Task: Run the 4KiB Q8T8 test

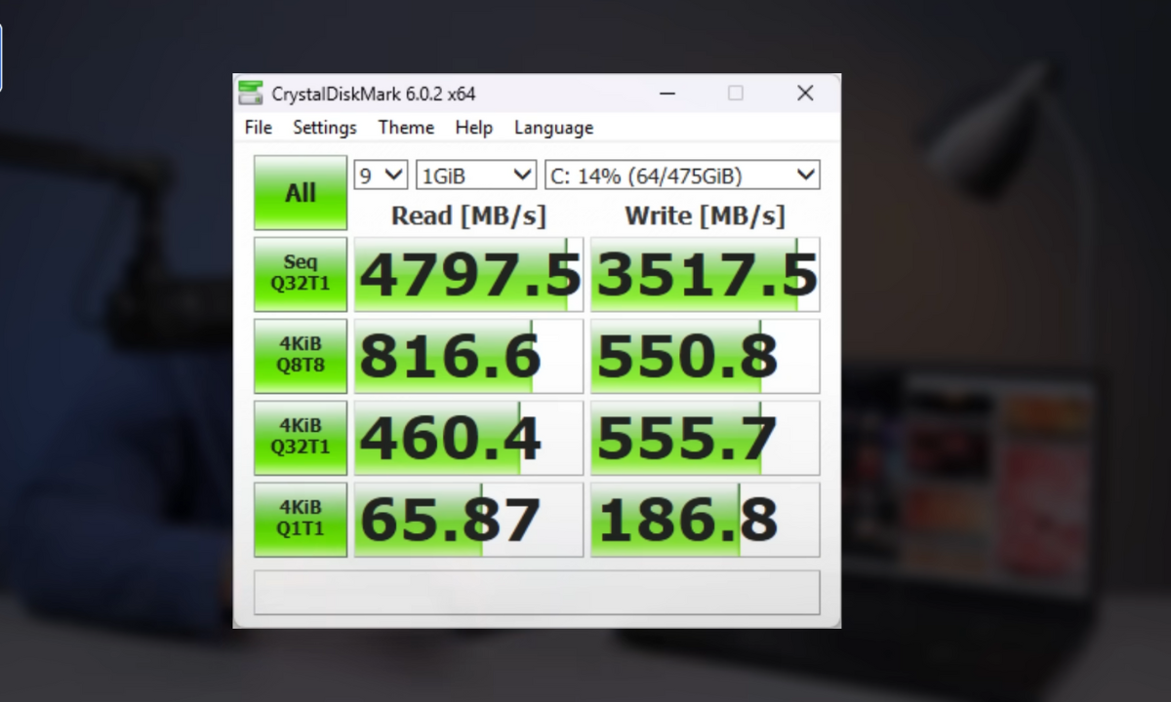Action: point(301,356)
